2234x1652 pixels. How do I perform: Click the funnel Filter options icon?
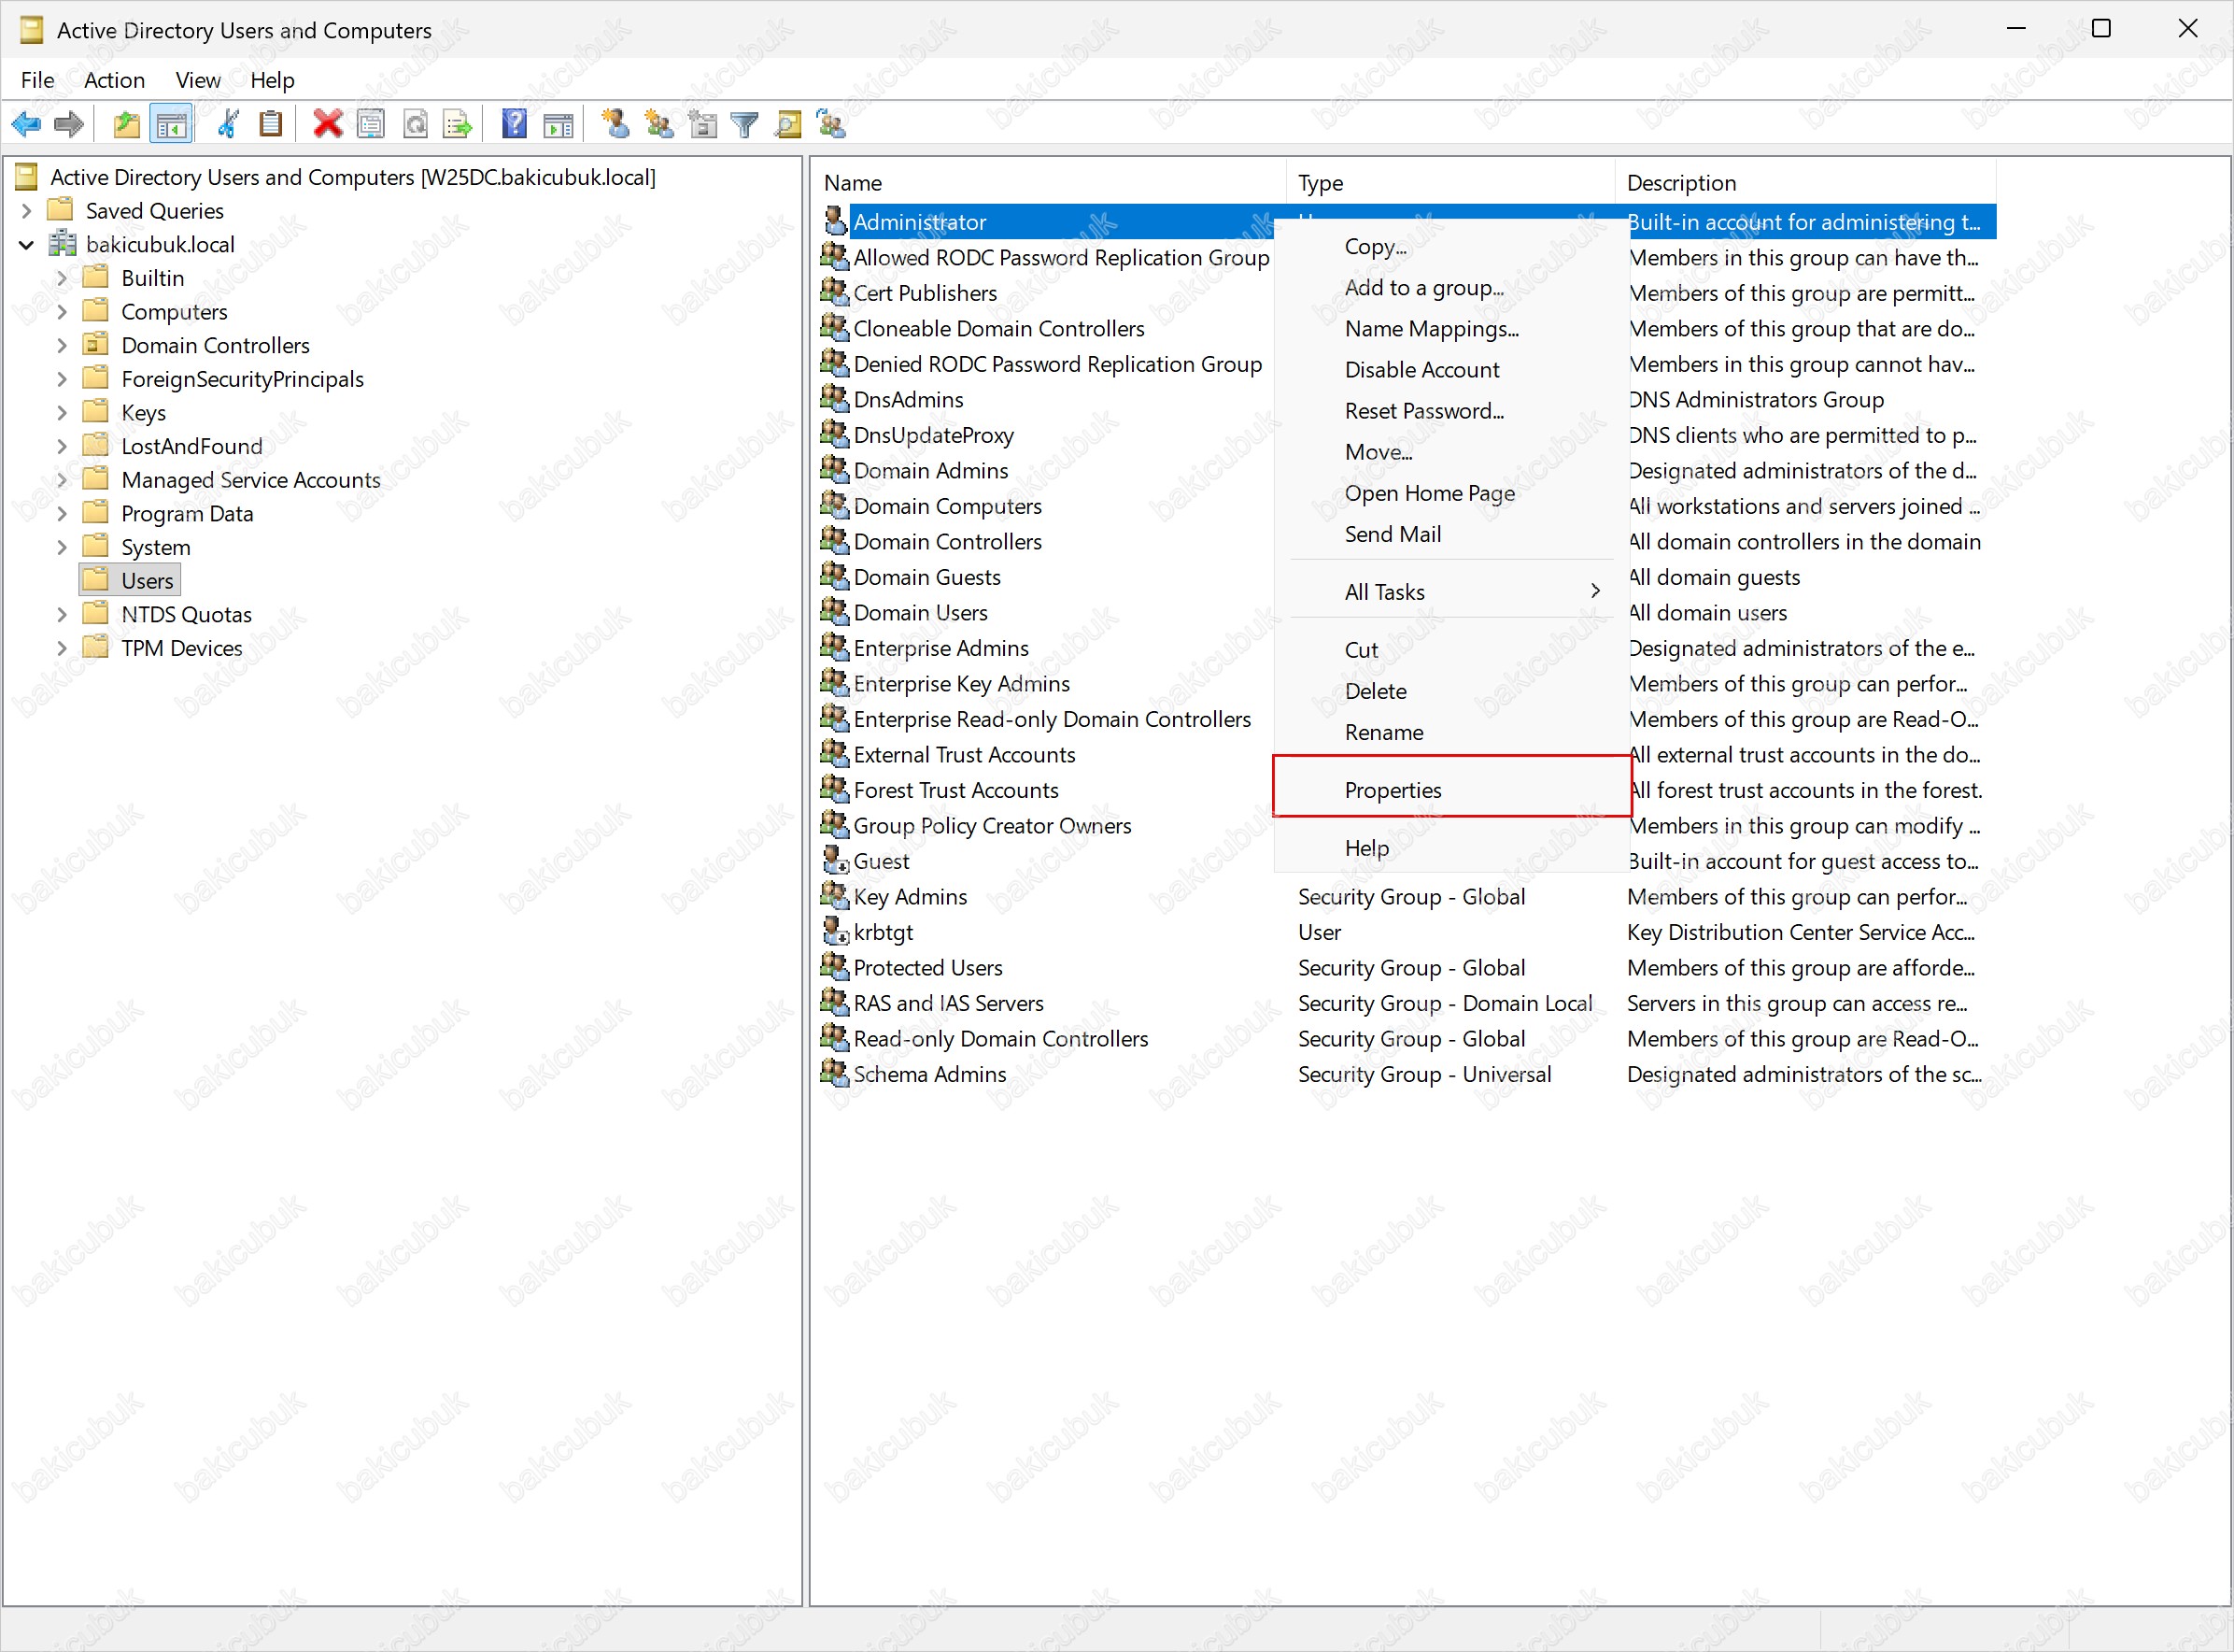click(x=745, y=125)
